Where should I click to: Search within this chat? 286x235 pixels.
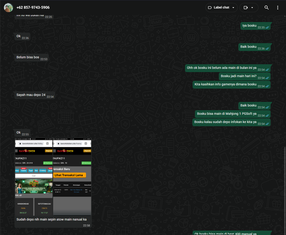[267, 7]
